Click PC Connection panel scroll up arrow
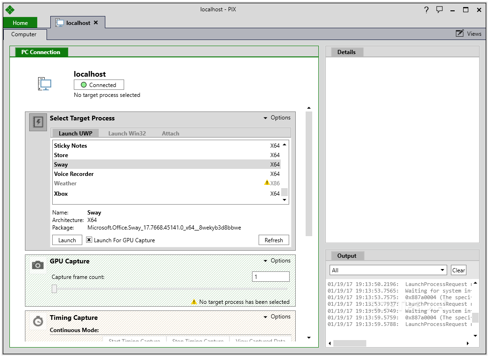The image size is (489, 357). tap(309, 108)
